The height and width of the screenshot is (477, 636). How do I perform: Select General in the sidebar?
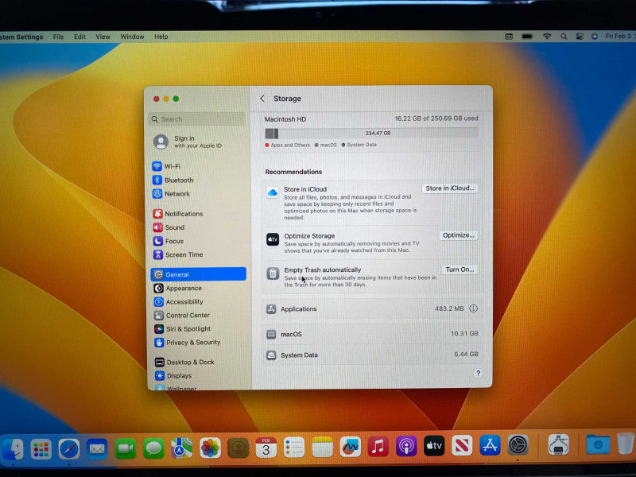[x=198, y=274]
